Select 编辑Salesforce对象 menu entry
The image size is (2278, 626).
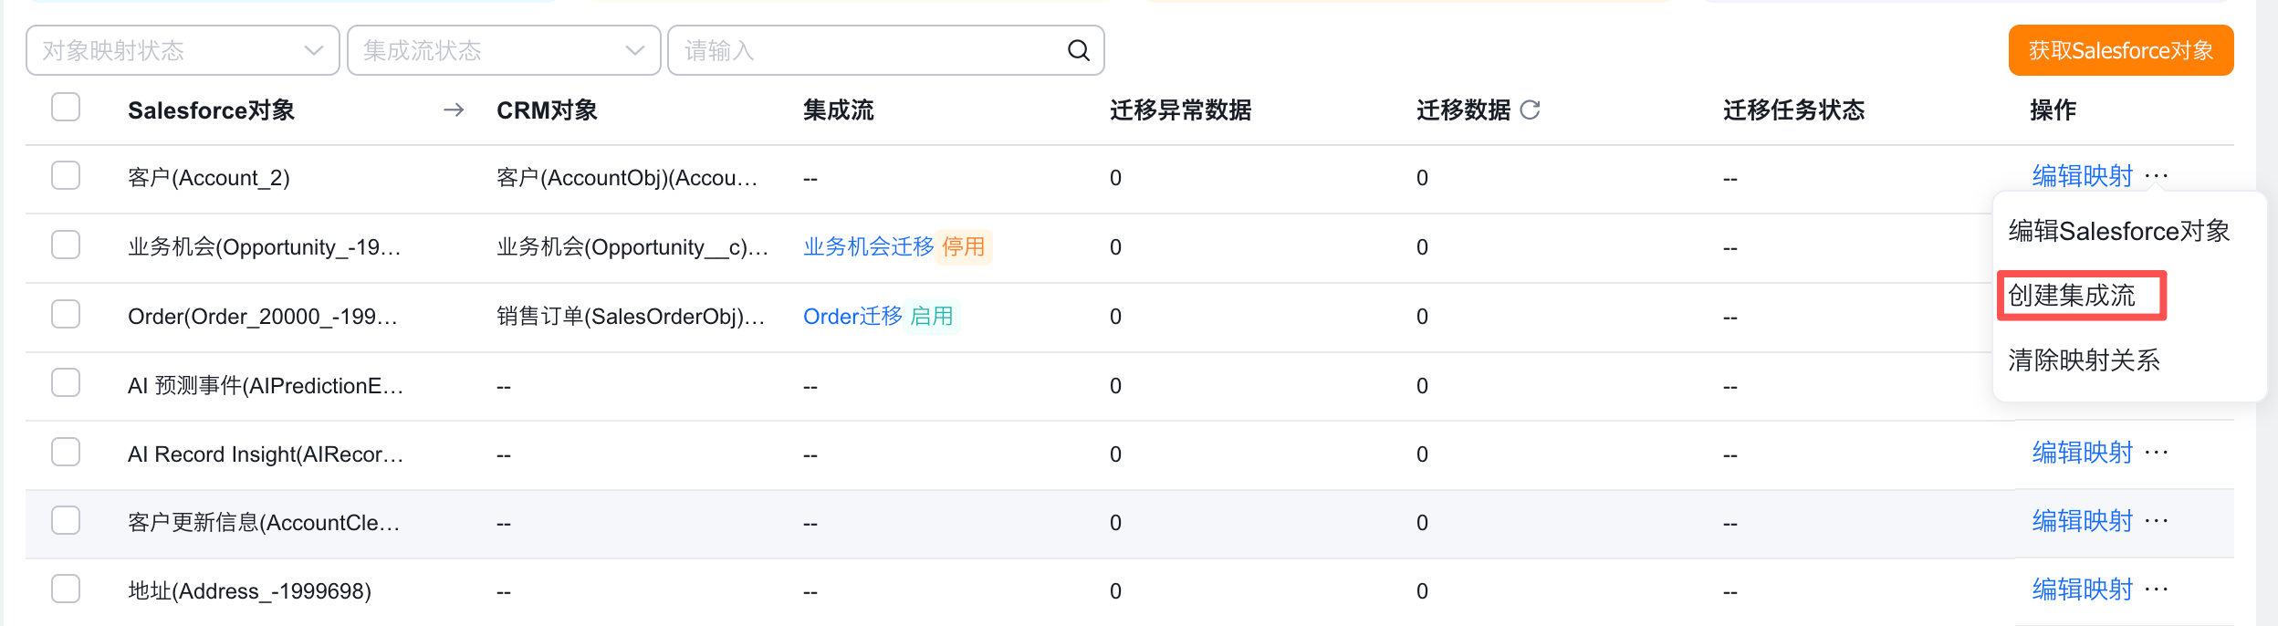[x=2119, y=231]
